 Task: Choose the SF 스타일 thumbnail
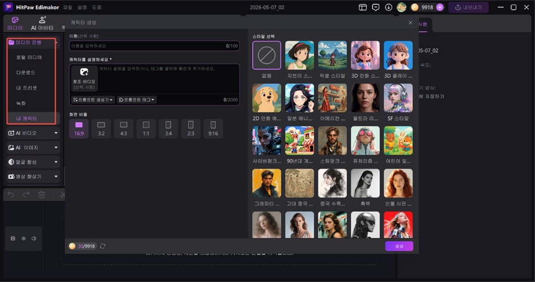click(x=398, y=98)
